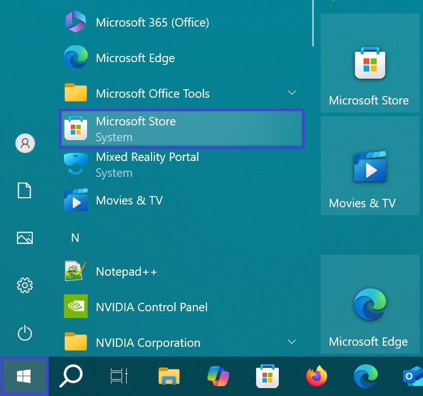
Task: Open Microsoft Store in the app list
Action: coord(182,129)
